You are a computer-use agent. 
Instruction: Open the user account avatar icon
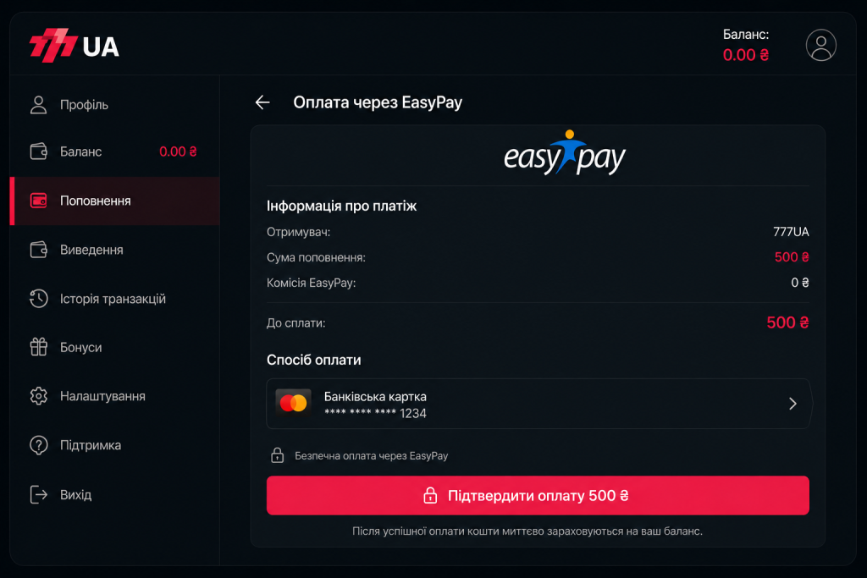tap(820, 45)
